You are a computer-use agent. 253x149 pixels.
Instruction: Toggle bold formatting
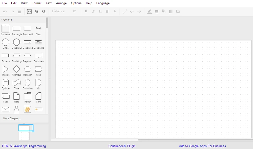click(86, 11)
